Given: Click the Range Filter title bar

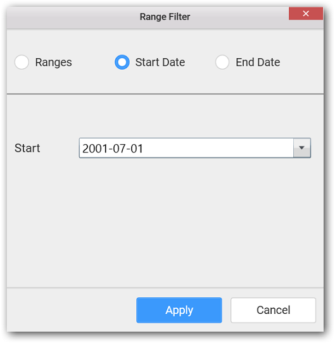Looking at the screenshot, I should 165,17.
